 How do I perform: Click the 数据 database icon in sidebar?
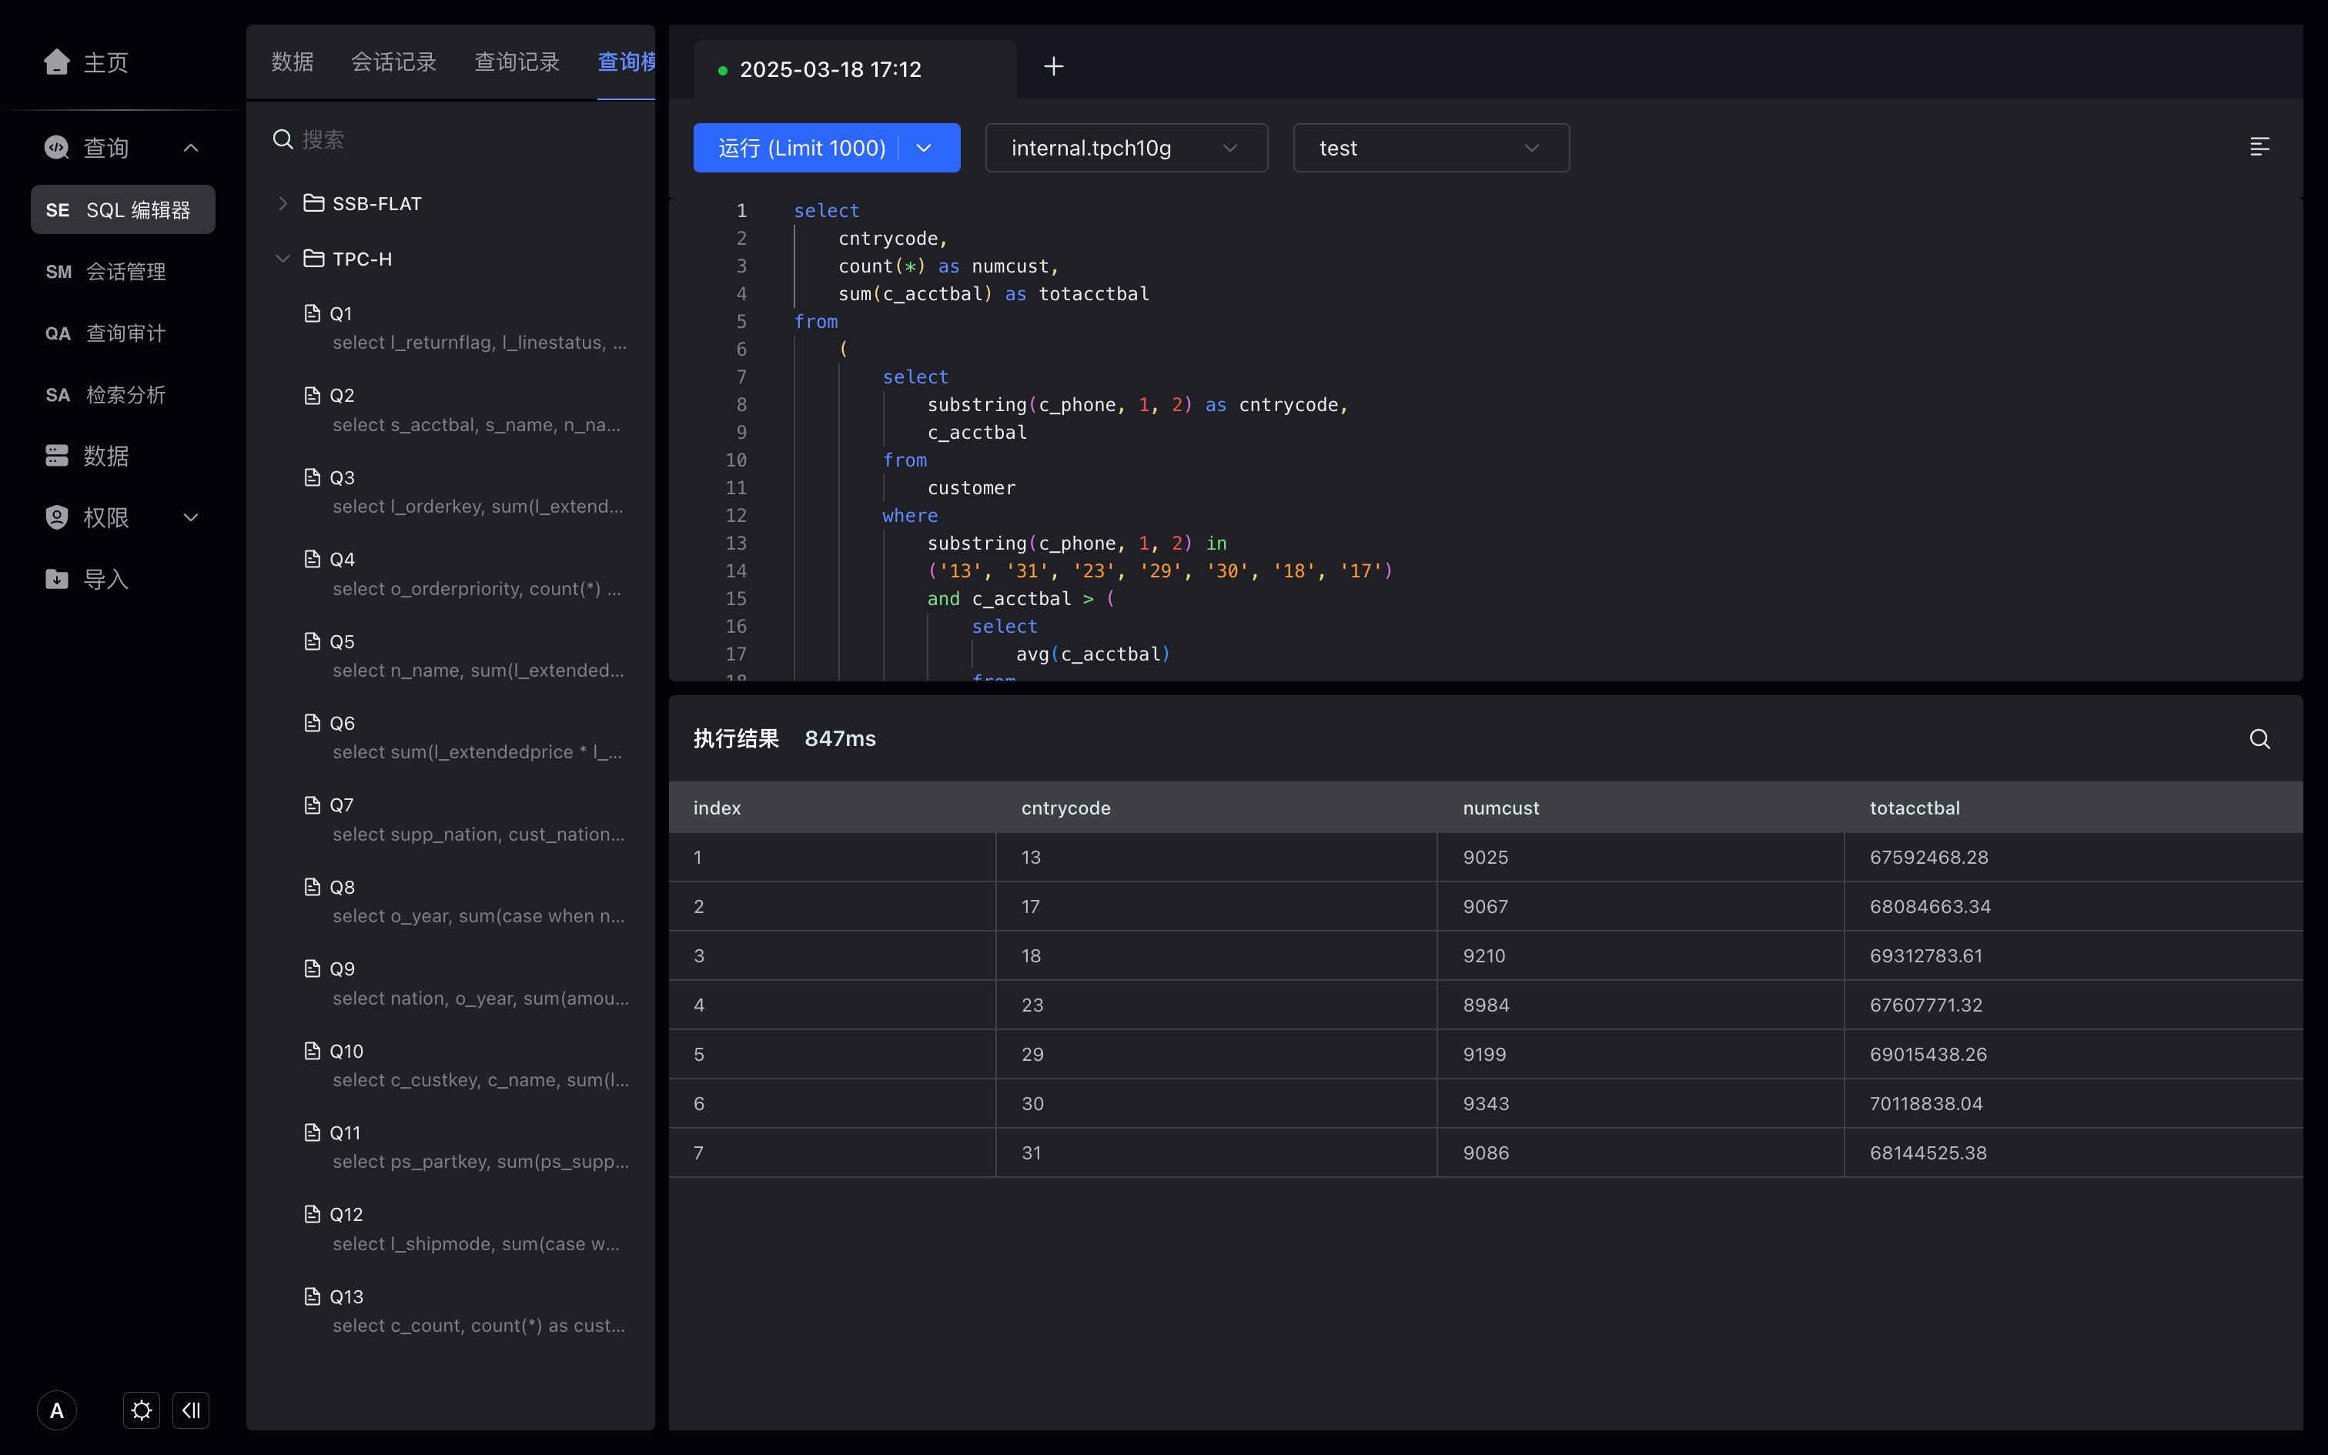[57, 456]
